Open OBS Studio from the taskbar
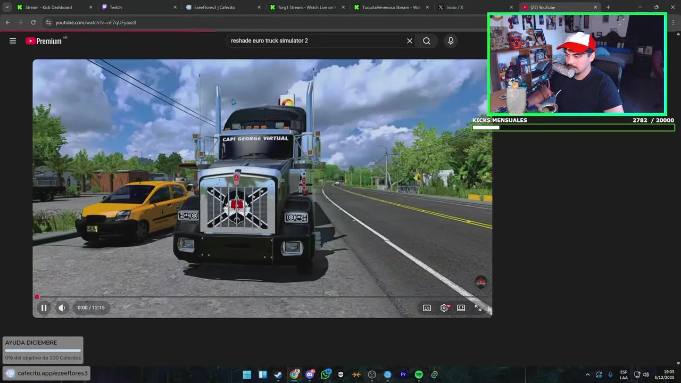Screen dimensions: 681x383 (x=372, y=374)
